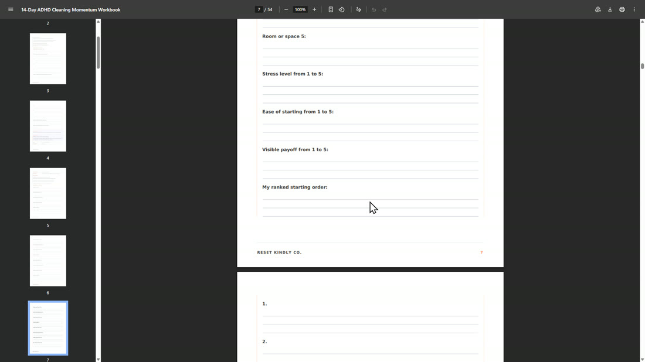
Task: Open the more actions menu
Action: coord(634,9)
